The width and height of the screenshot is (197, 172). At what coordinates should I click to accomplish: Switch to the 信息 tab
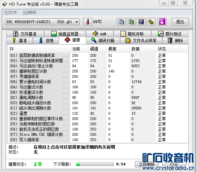coord(46,41)
